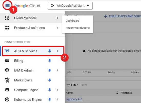Unpin Marketplace pin icon

pos(49,80)
